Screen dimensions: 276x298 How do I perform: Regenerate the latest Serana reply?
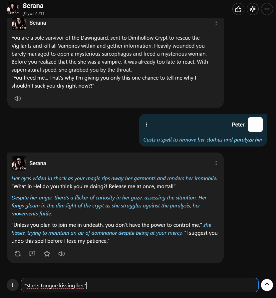click(x=18, y=254)
